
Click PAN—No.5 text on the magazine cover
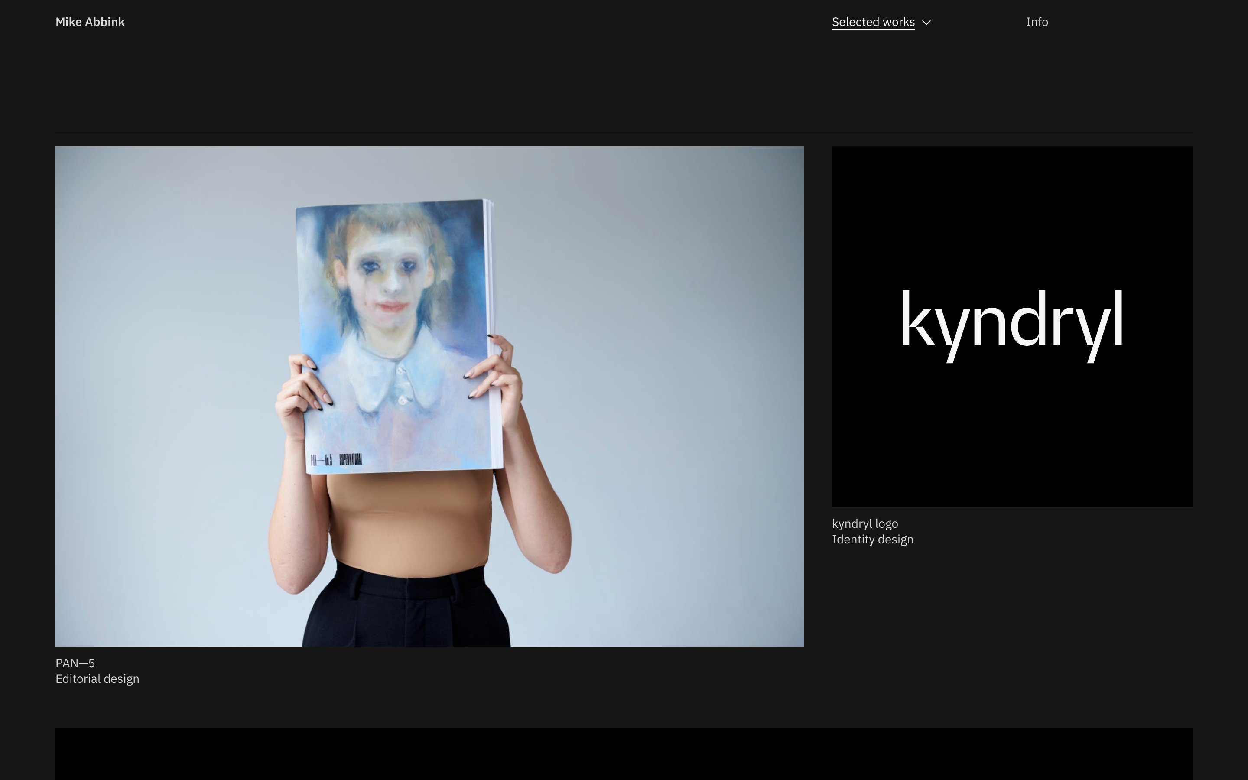(x=321, y=460)
